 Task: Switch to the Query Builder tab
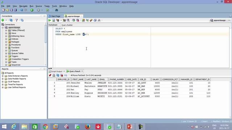click(x=67, y=25)
